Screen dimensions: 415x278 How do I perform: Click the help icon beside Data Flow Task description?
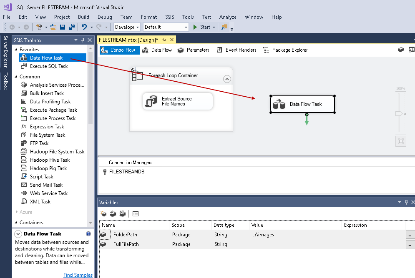[x=88, y=233]
